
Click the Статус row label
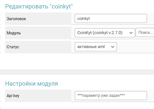coord(13,47)
